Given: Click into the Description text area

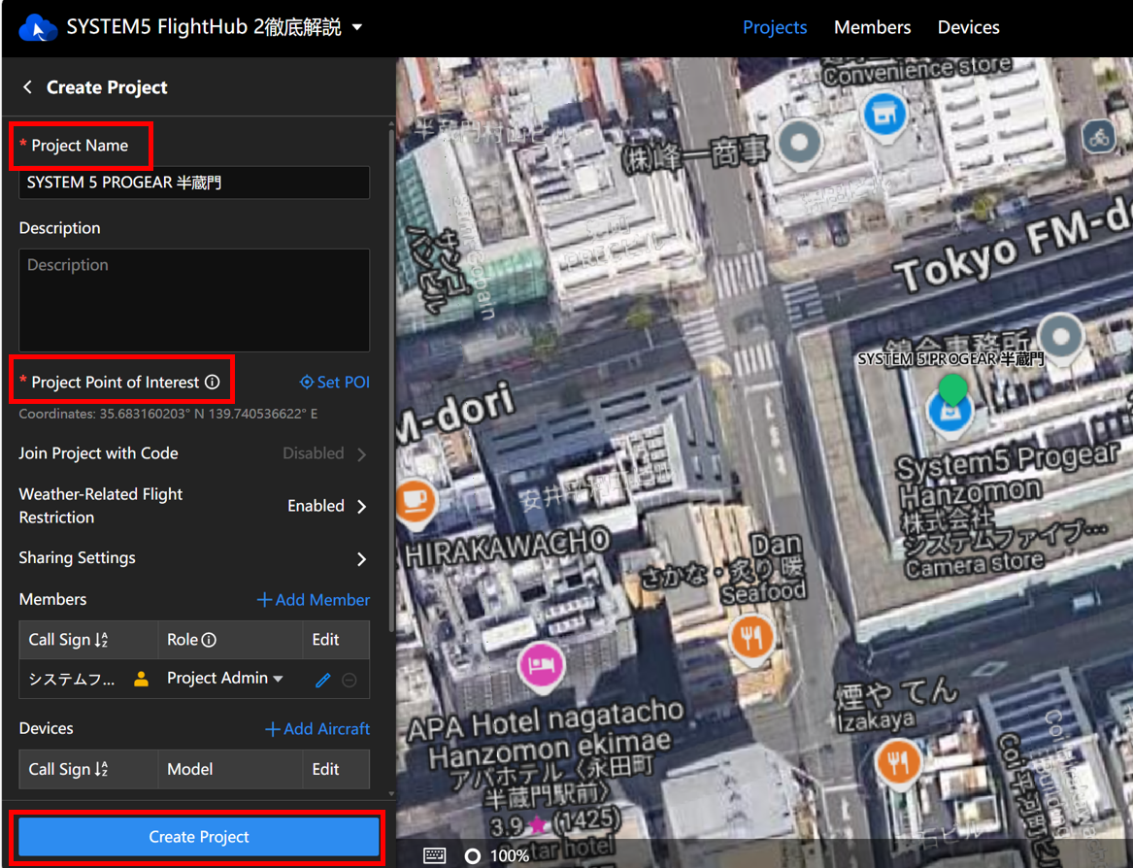Looking at the screenshot, I should 194,300.
